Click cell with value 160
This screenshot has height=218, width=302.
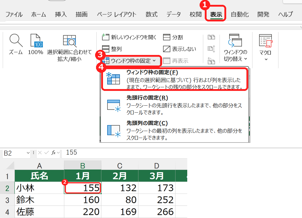pyautogui.click(x=83, y=200)
